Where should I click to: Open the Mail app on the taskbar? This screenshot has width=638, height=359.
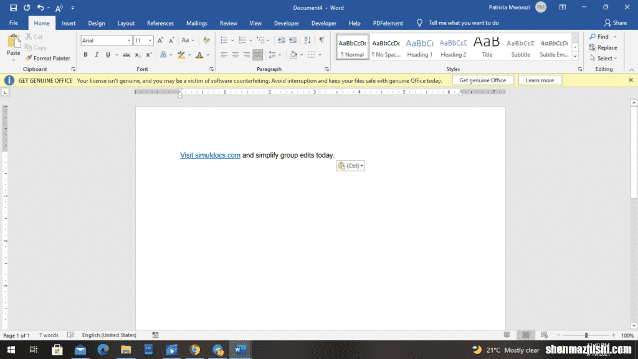click(x=80, y=350)
